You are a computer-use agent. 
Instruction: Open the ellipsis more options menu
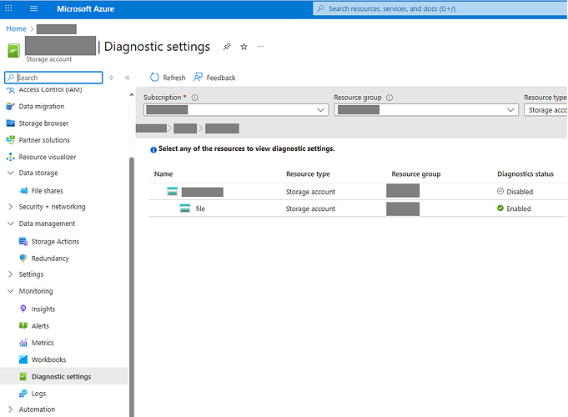(x=261, y=47)
